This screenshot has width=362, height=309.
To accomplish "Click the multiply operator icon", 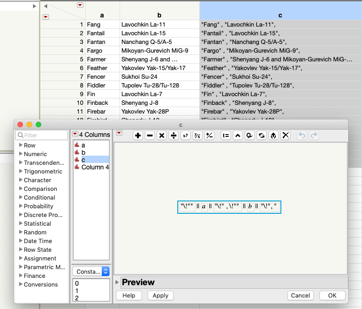I will tap(162, 136).
